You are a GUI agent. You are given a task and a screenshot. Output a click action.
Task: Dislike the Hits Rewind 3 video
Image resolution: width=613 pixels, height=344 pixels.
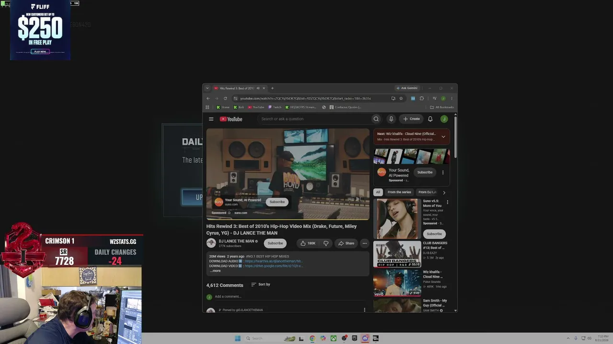point(326,243)
